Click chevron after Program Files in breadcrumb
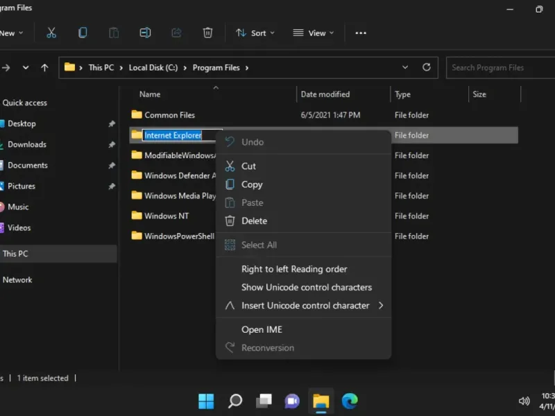This screenshot has height=416, width=555. [247, 67]
